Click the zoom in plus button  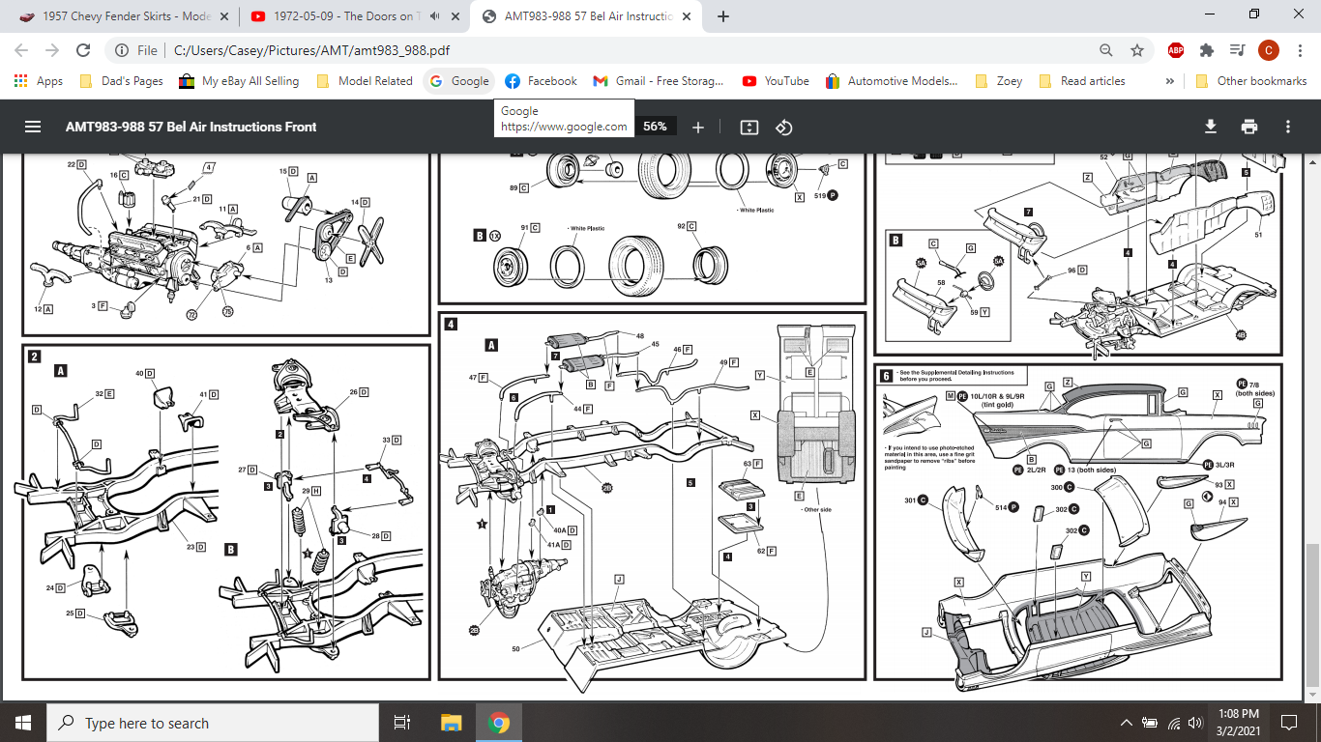click(x=698, y=127)
